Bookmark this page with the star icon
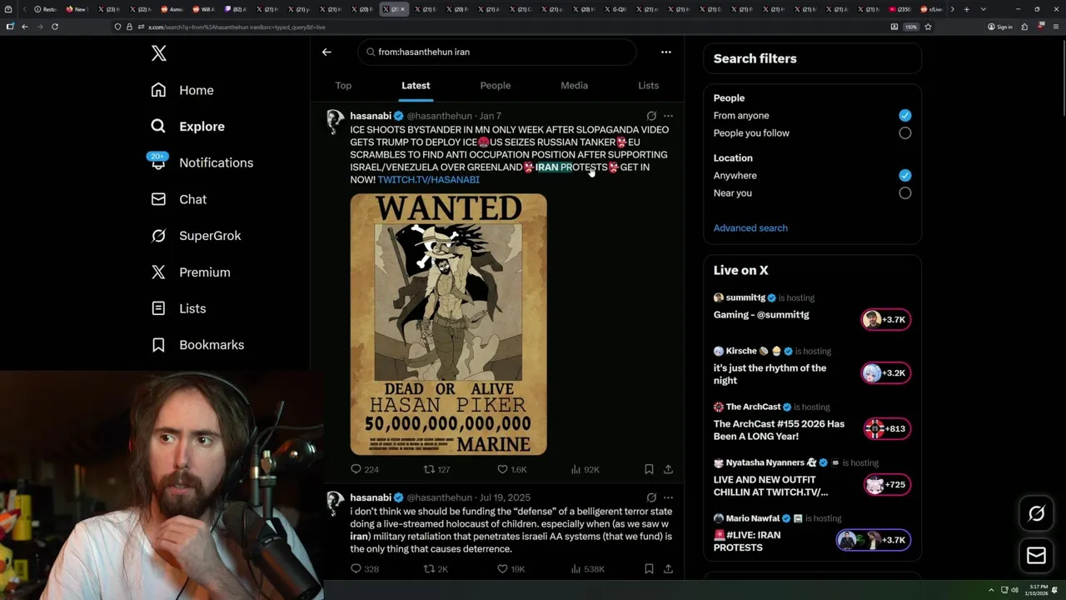 (x=928, y=27)
